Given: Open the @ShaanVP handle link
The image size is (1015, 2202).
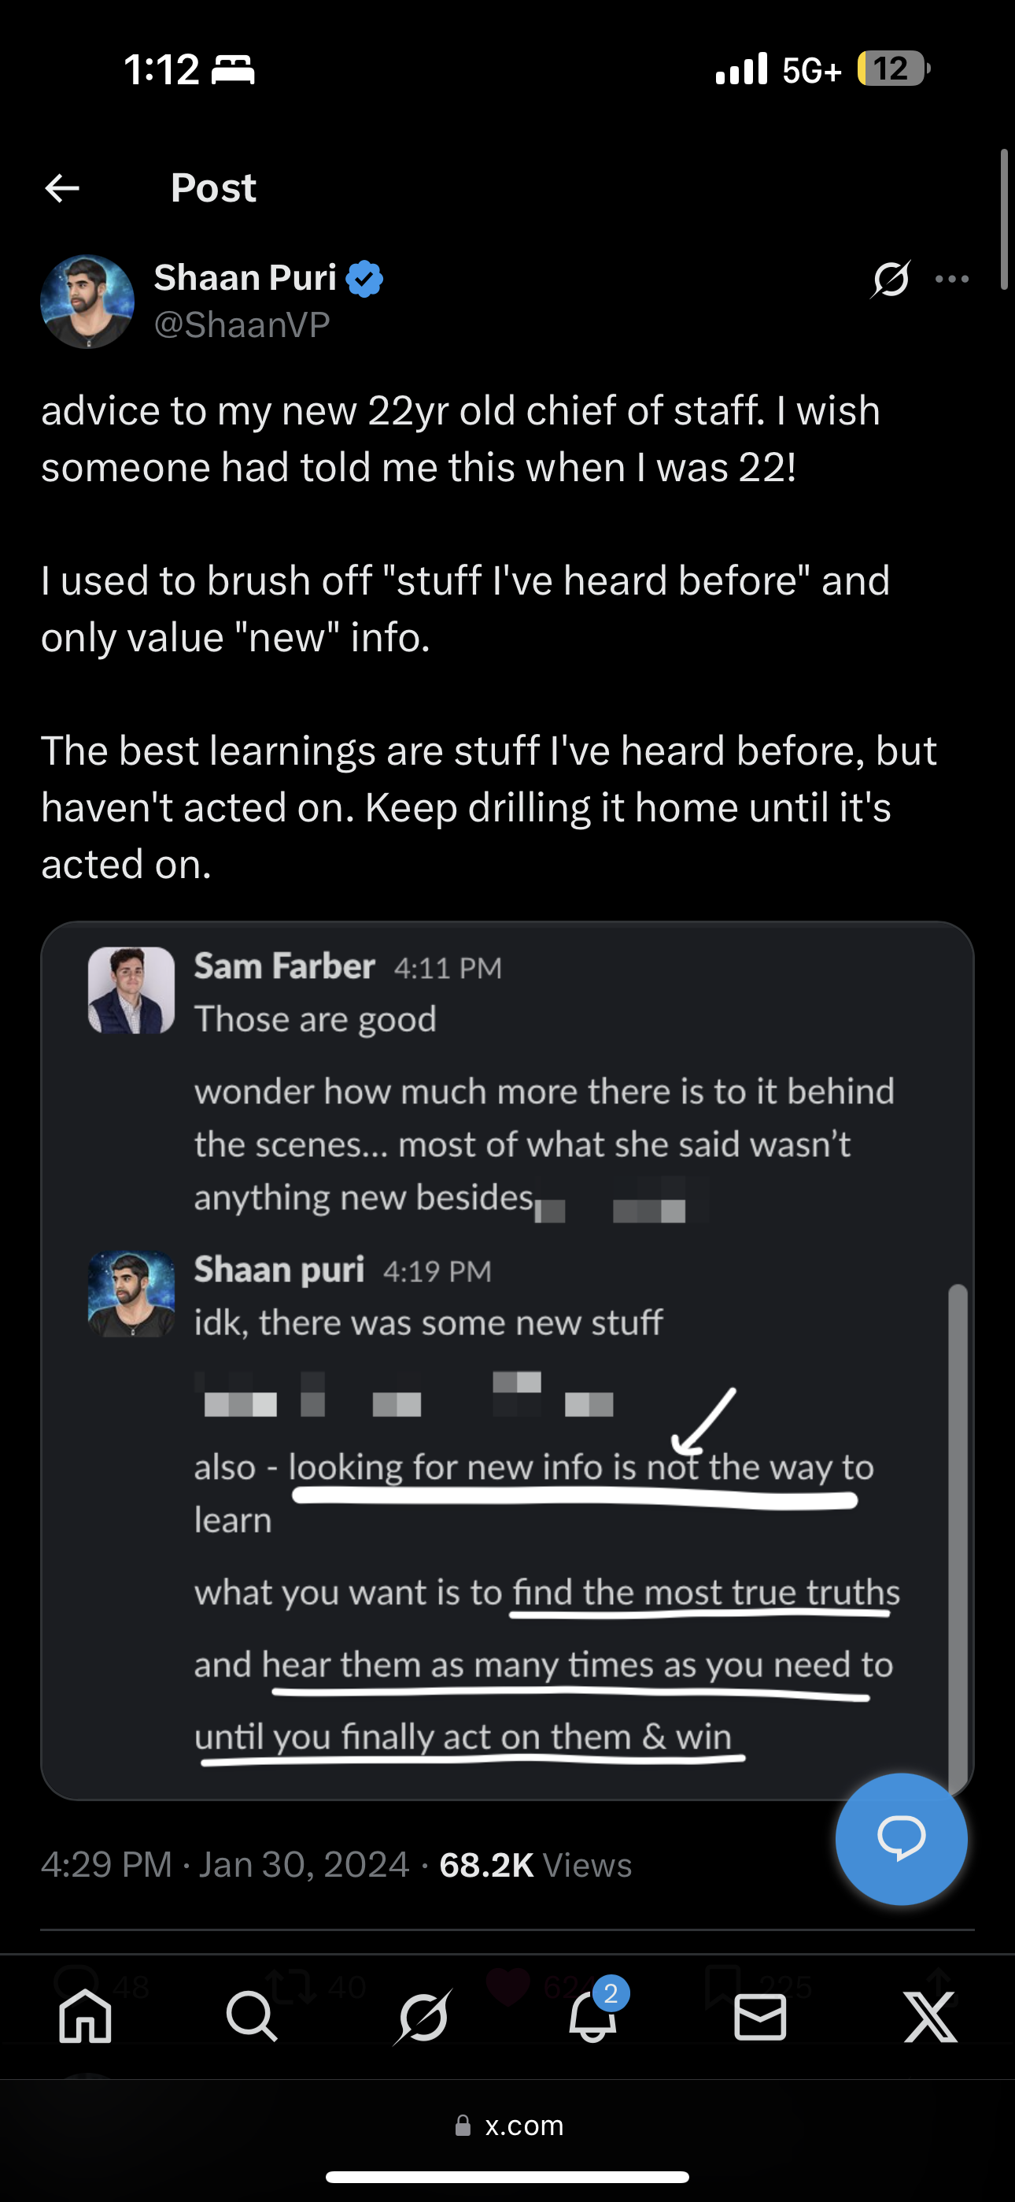Looking at the screenshot, I should click(x=242, y=324).
